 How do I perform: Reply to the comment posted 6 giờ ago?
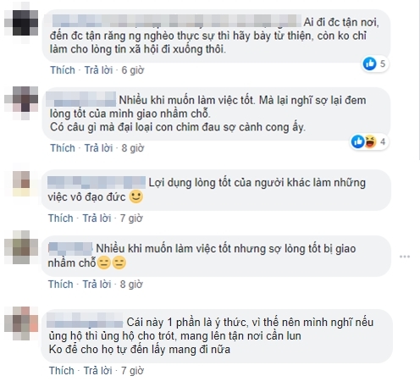(x=98, y=70)
